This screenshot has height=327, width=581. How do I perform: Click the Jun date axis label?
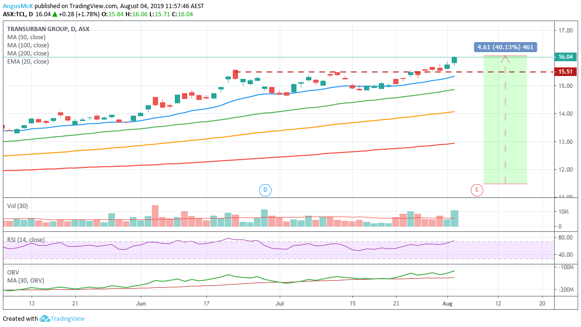141,303
